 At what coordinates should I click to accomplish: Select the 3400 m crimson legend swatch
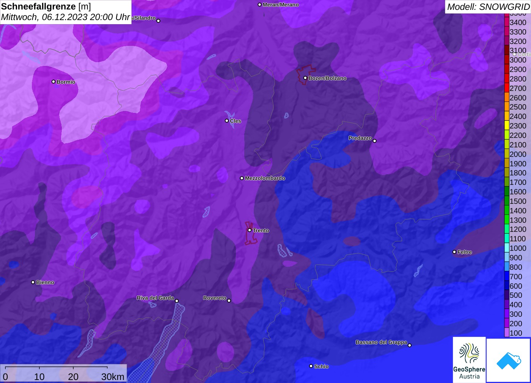click(507, 22)
